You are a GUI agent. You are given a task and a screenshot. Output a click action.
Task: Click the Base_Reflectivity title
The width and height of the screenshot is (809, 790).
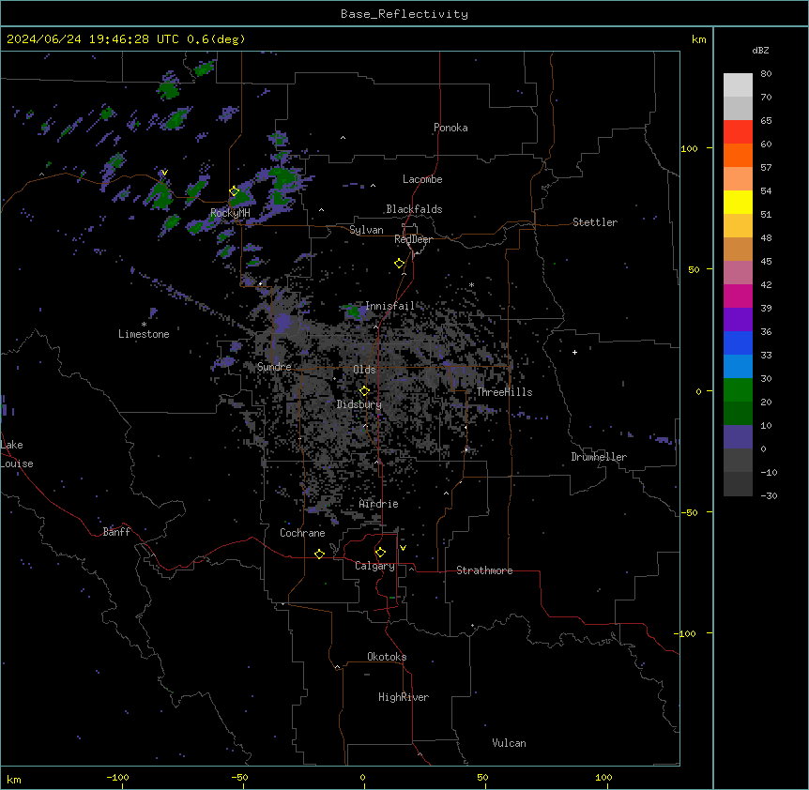(x=404, y=14)
